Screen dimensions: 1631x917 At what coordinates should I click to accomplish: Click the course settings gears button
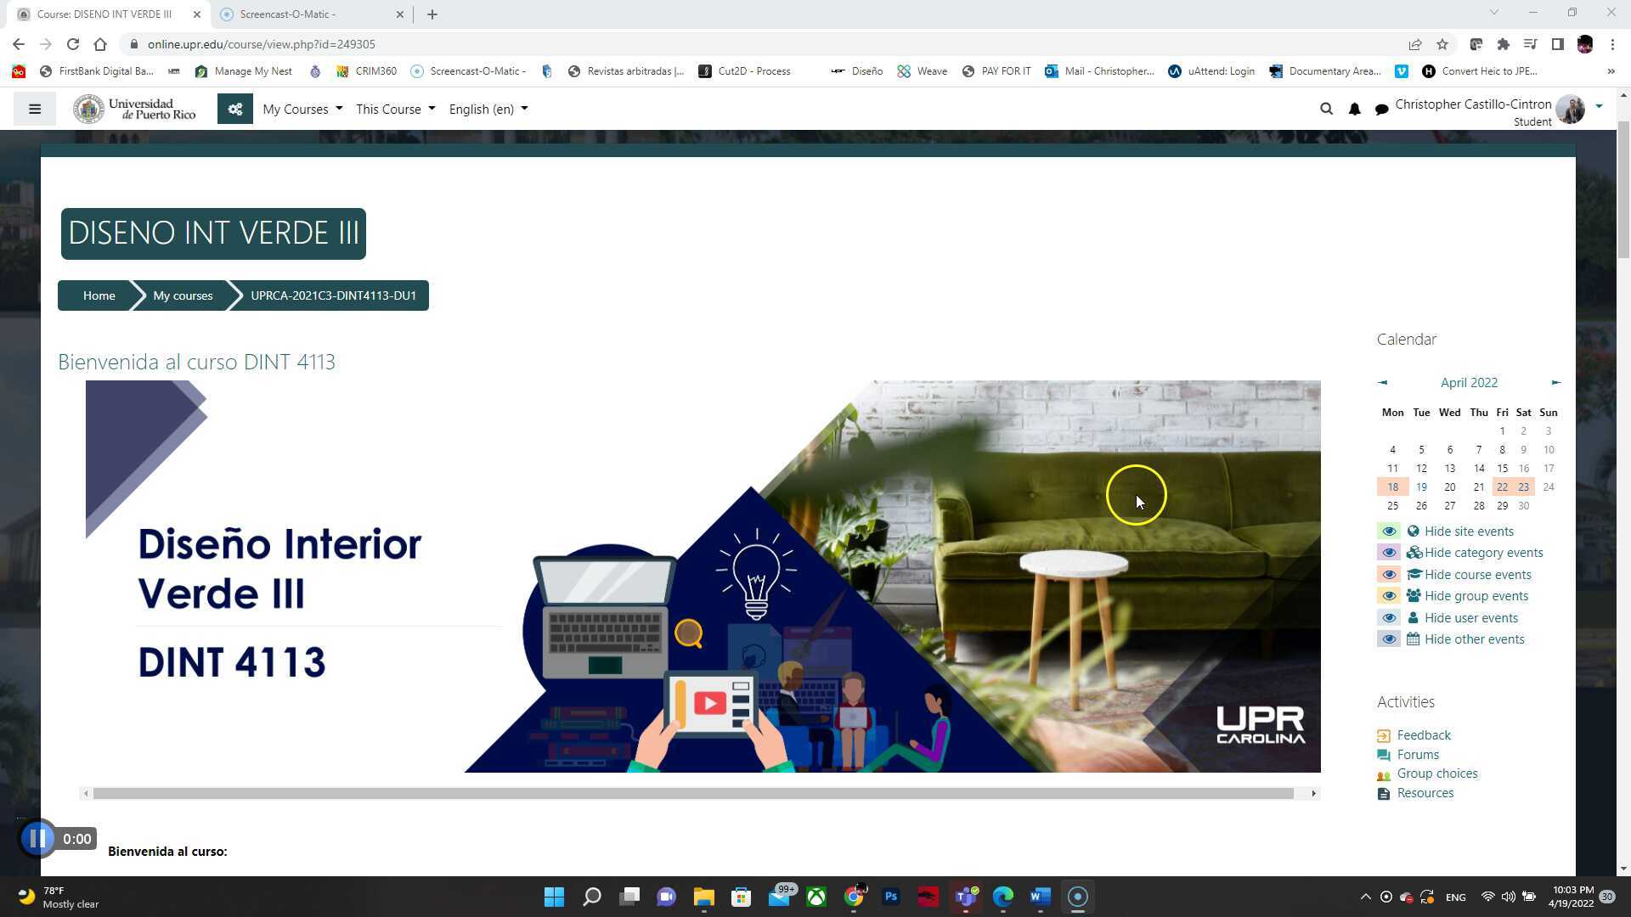click(235, 109)
